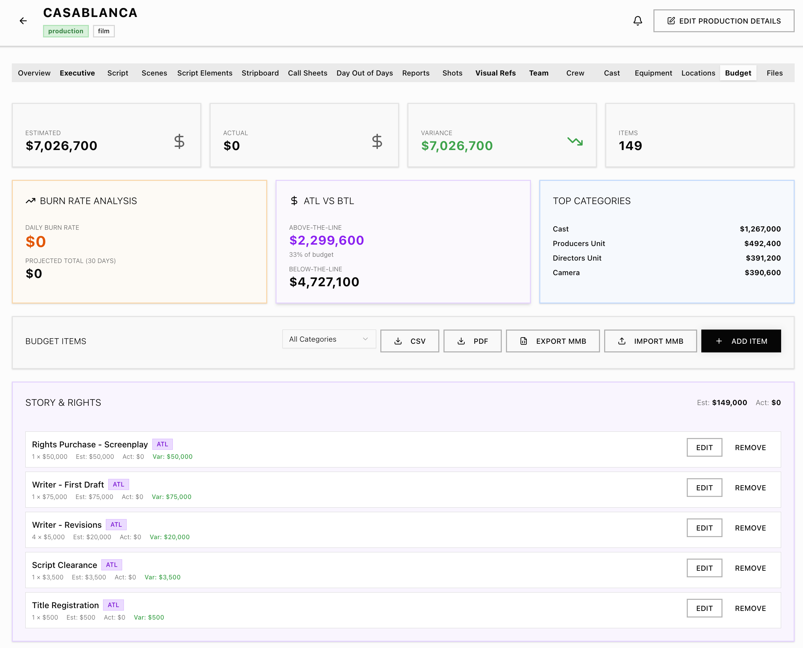Open the notifications bell

(x=638, y=20)
